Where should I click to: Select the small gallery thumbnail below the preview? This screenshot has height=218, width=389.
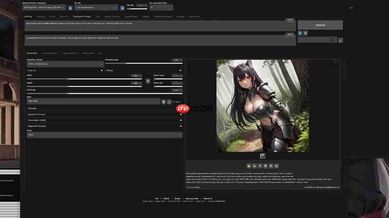coord(262,156)
